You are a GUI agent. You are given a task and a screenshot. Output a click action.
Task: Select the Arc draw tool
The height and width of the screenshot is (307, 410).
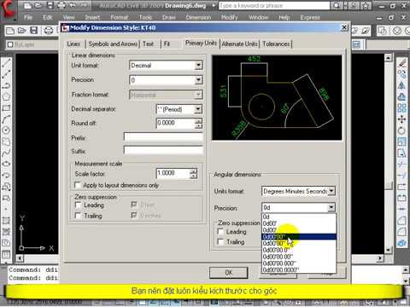click(6, 119)
